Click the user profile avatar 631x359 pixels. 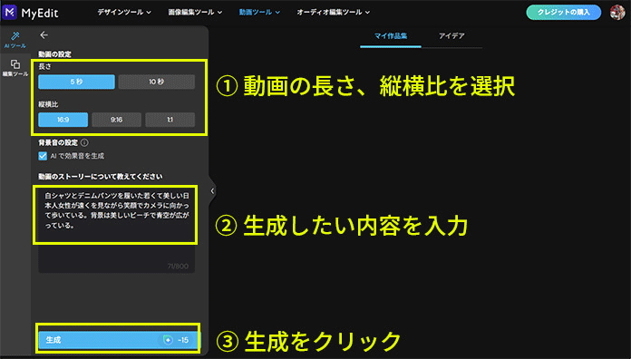616,13
